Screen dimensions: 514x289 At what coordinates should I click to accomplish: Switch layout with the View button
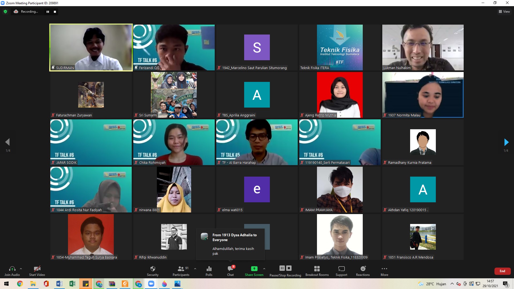pos(504,12)
